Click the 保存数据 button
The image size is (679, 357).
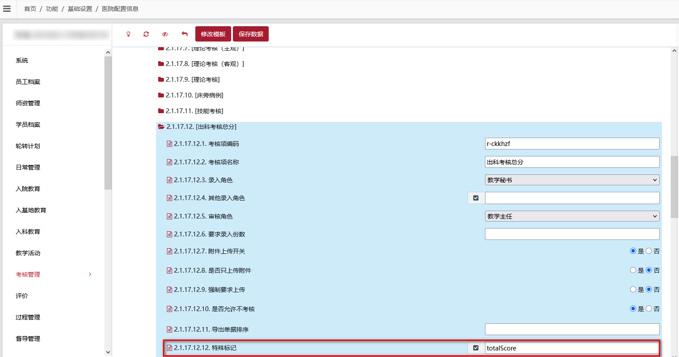pos(251,34)
